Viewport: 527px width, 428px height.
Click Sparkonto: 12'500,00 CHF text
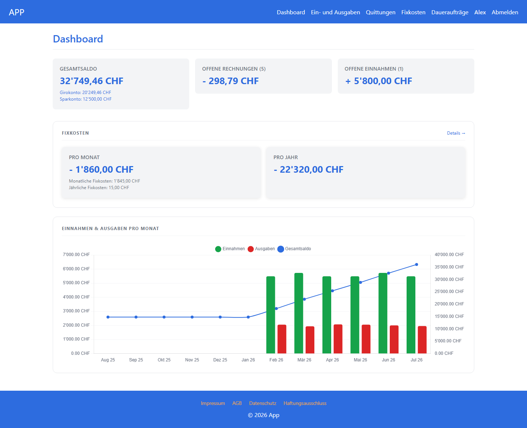click(86, 99)
